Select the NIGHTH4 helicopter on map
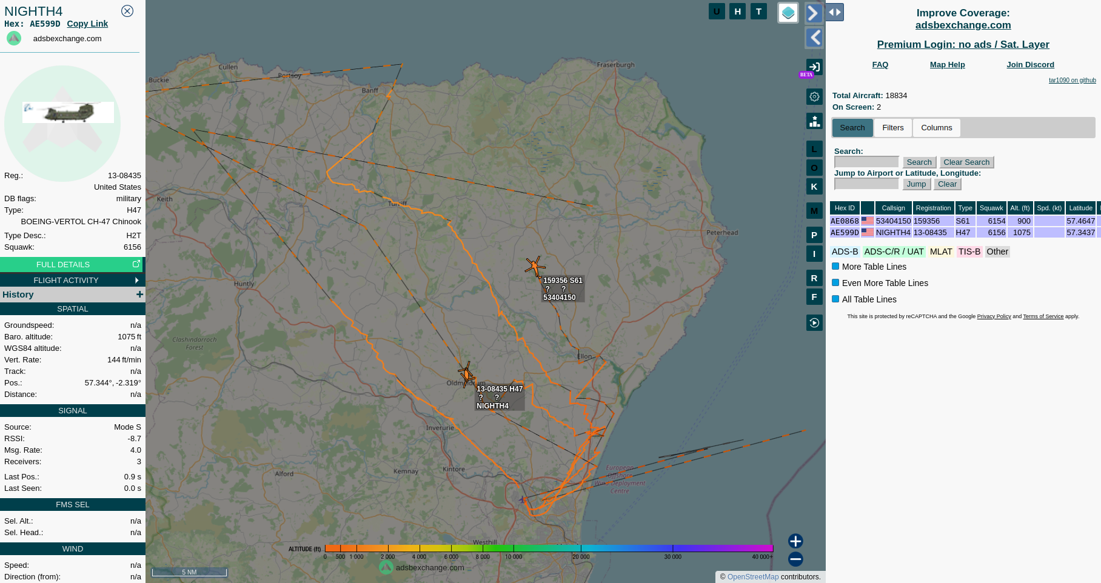 click(466, 375)
